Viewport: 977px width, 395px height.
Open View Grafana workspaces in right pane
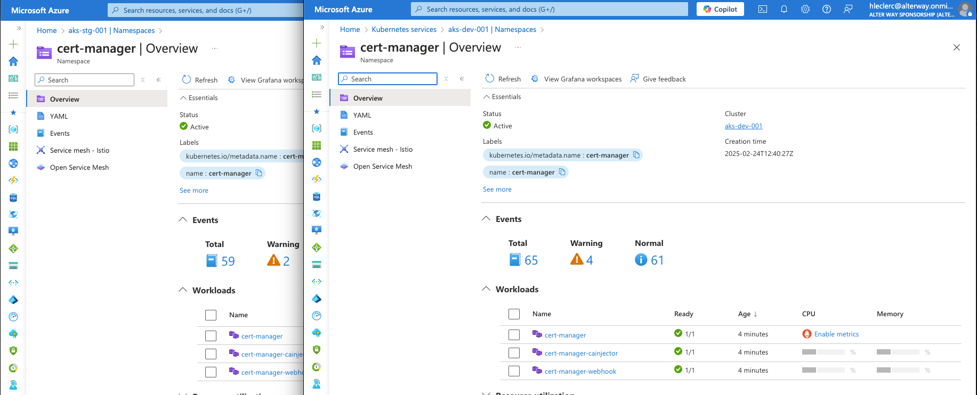576,79
